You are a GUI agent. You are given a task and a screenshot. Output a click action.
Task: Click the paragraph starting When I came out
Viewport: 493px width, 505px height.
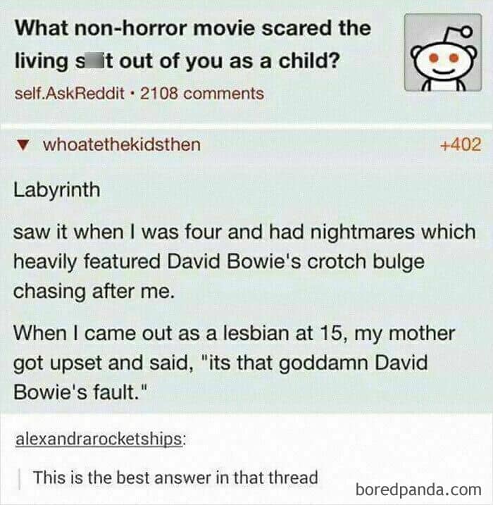coord(234,363)
